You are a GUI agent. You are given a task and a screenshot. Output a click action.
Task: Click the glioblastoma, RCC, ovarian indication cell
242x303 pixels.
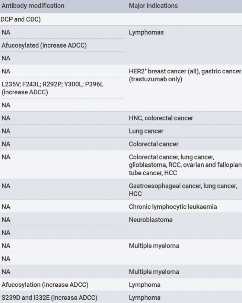point(185,165)
